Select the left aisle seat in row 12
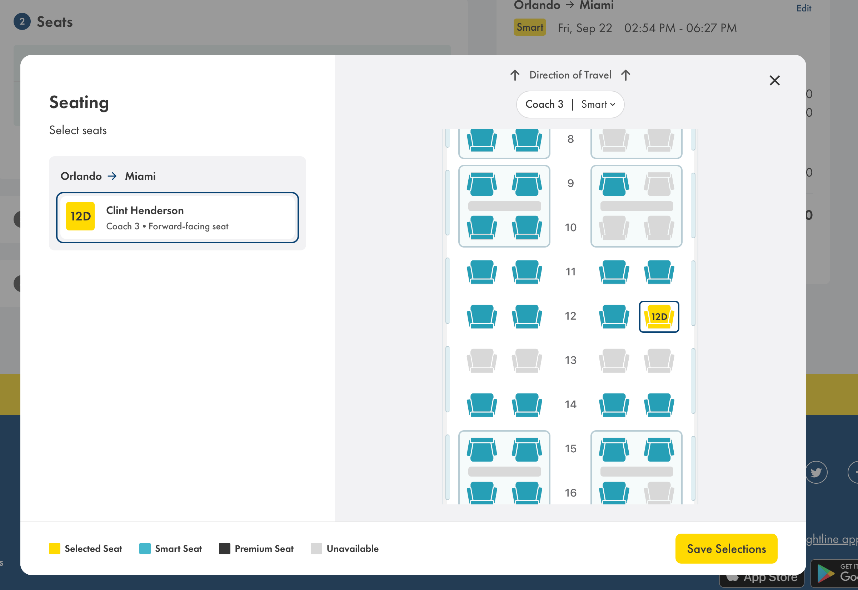The image size is (858, 590). 527,316
